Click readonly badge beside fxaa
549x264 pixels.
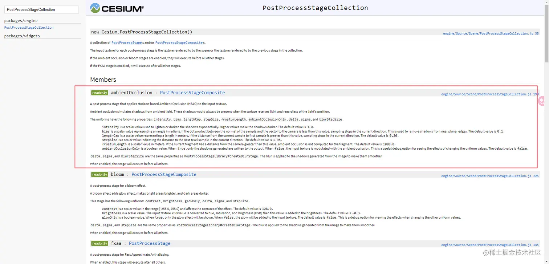pos(99,244)
